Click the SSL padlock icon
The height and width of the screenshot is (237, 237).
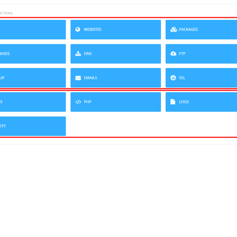point(173,78)
